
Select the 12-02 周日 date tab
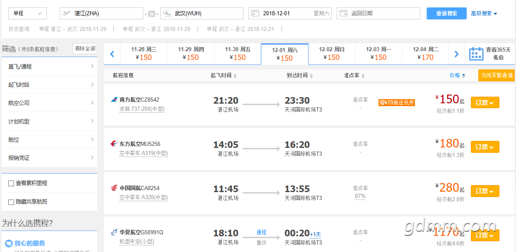coord(332,54)
